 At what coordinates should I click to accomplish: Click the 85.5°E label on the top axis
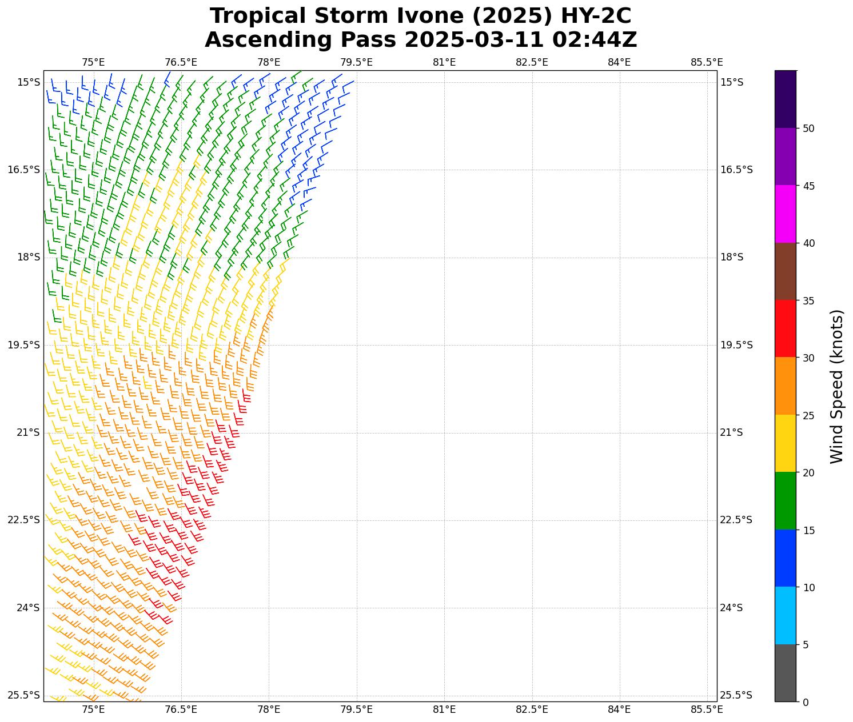(707, 62)
